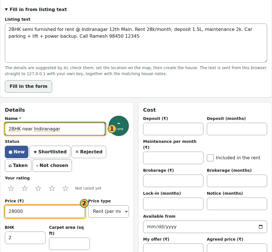Click the Deposit (₹) field
Image resolution: width=272 pixels, height=252 pixels.
click(173, 129)
